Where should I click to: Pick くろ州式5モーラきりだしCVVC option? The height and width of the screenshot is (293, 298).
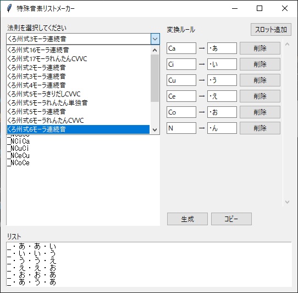coord(78,94)
